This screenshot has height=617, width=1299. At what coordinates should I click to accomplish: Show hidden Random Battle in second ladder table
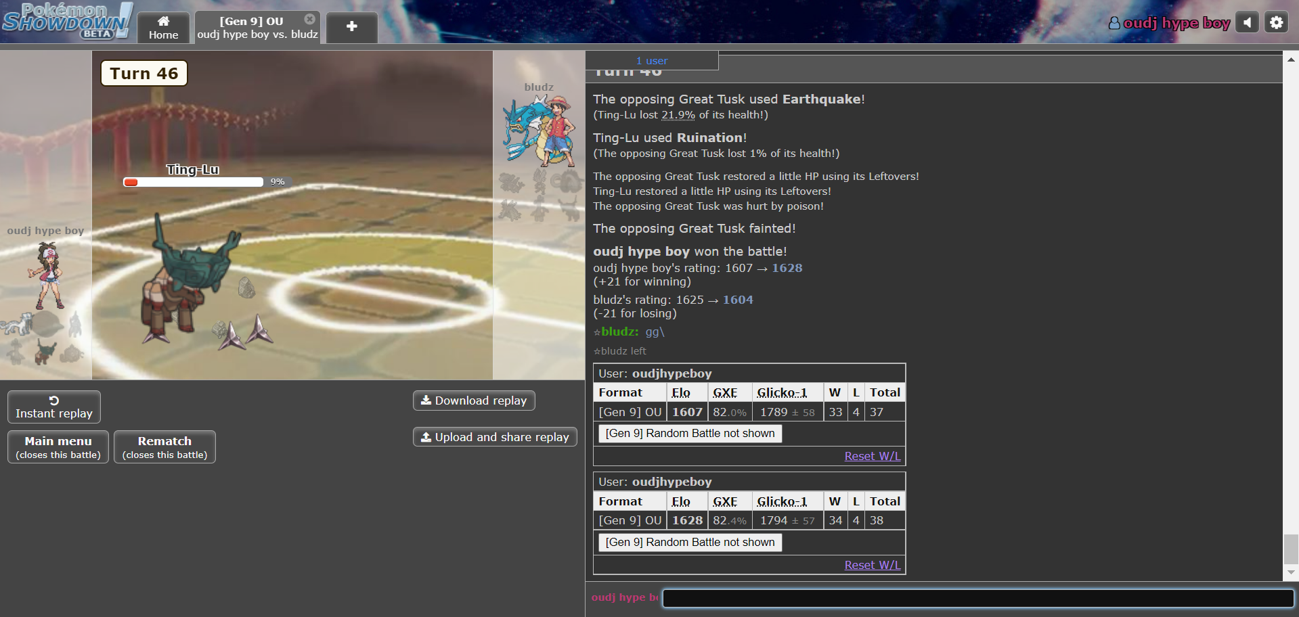[x=690, y=543]
